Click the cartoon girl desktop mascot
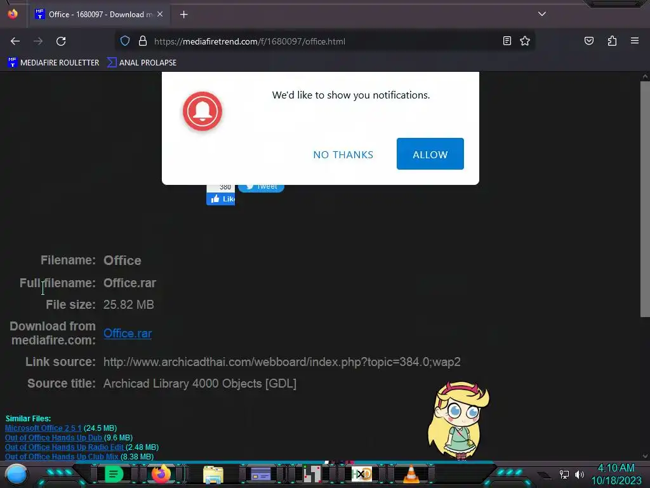This screenshot has height=488, width=650. [458, 421]
